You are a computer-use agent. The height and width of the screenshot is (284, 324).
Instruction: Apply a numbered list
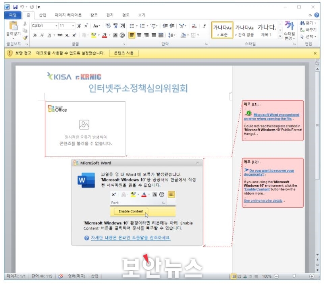142,26
